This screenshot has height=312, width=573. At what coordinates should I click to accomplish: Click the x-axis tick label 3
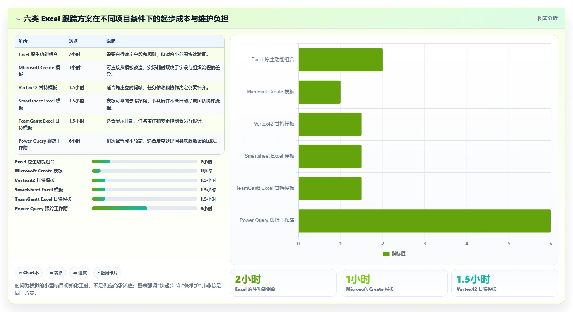pyautogui.click(x=424, y=244)
